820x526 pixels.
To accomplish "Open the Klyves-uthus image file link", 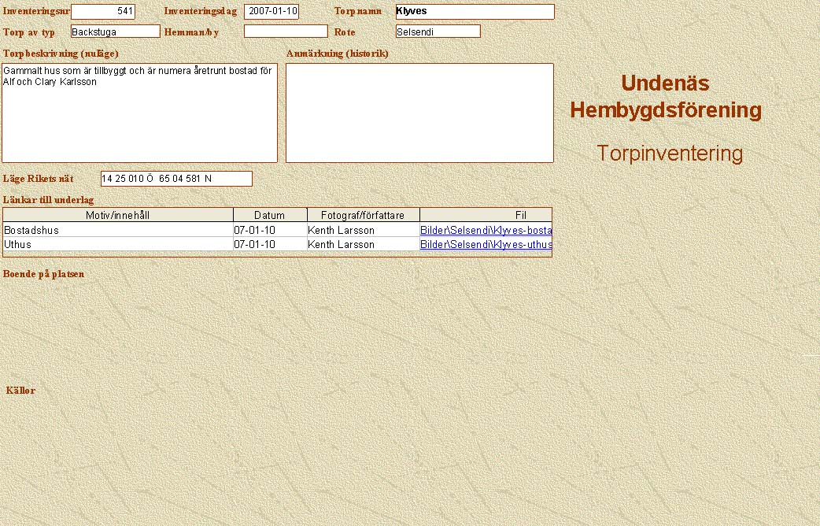I will (x=486, y=245).
